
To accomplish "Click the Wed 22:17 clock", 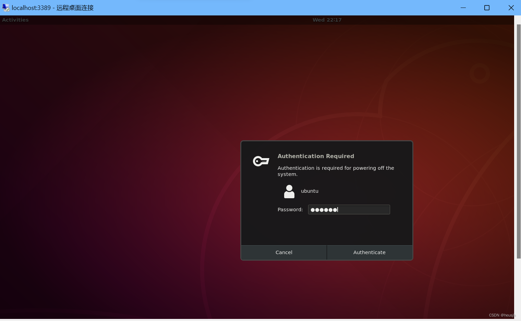I will [x=327, y=20].
